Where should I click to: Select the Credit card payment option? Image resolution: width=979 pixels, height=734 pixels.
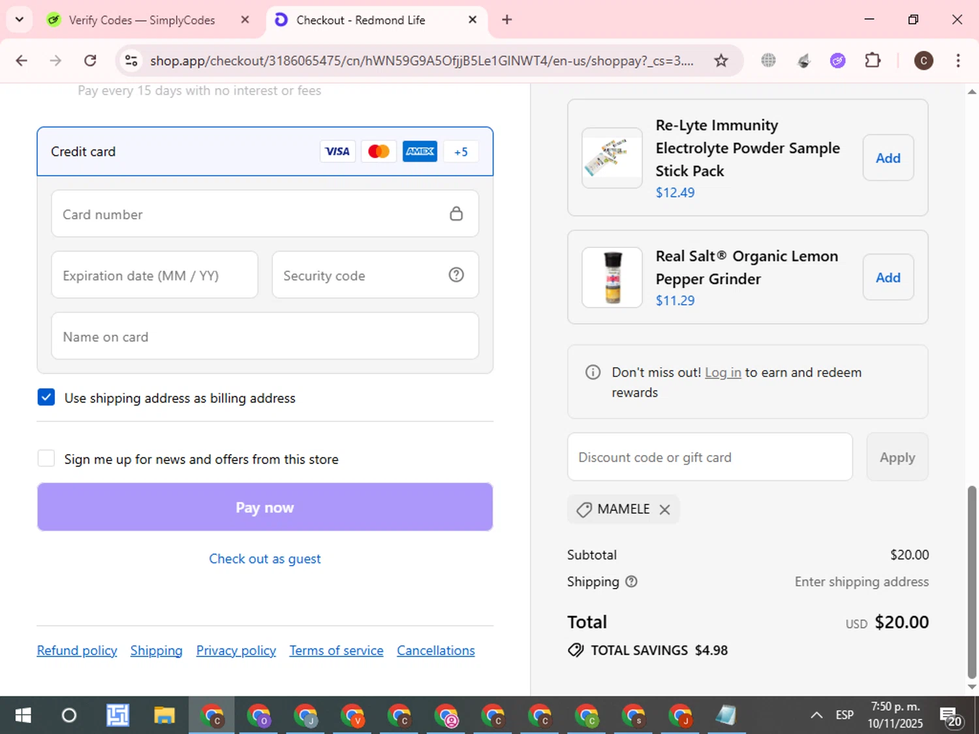point(265,151)
